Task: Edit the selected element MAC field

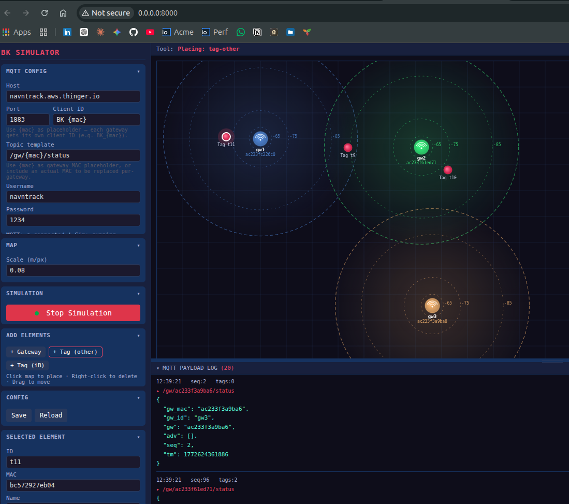Action: 74,485
